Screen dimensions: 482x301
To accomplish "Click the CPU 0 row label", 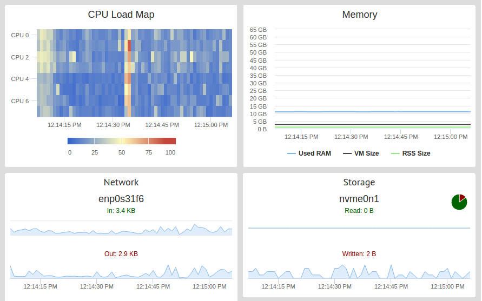I will (20, 35).
